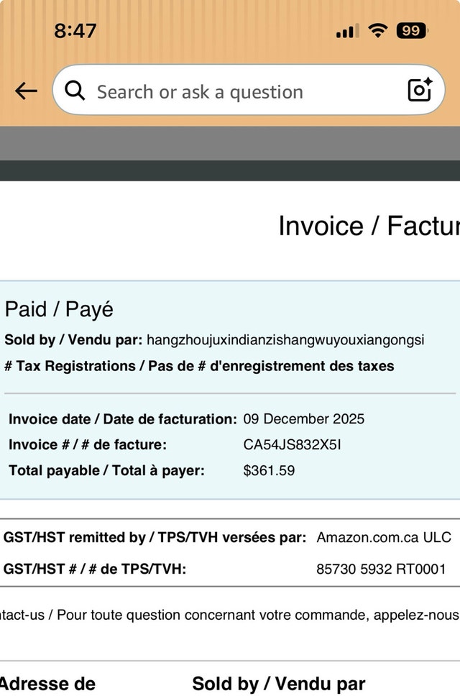Tap the Wi-Fi status icon
Viewport: 460px width, 696px height.
pyautogui.click(x=377, y=31)
